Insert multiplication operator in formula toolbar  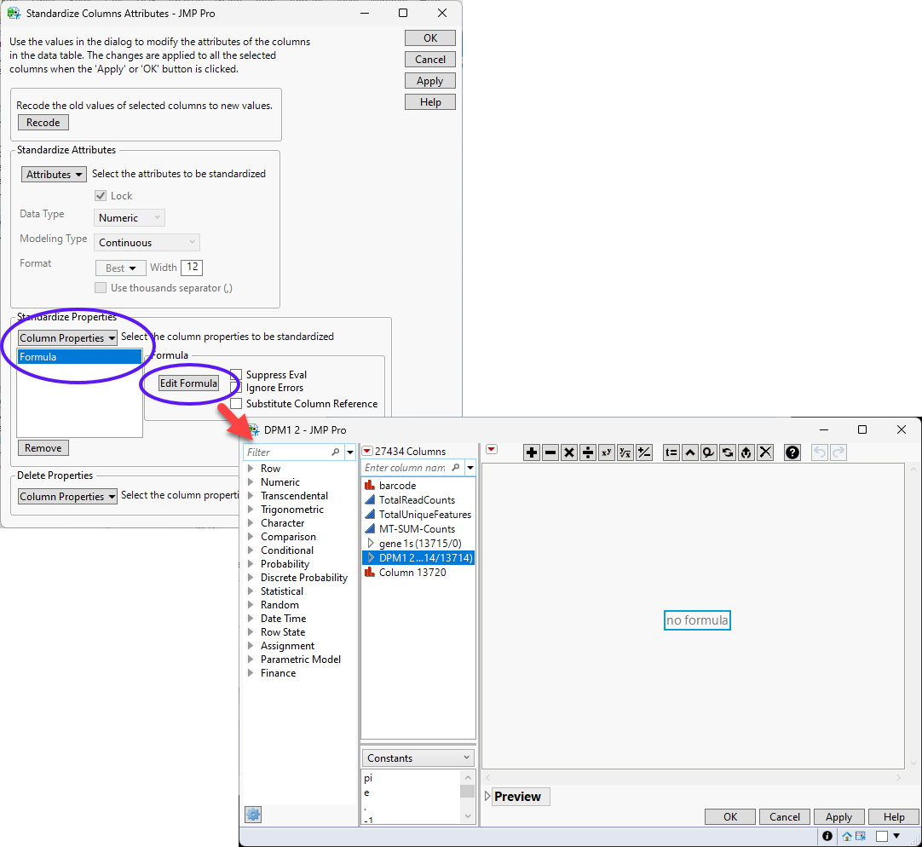(x=569, y=452)
